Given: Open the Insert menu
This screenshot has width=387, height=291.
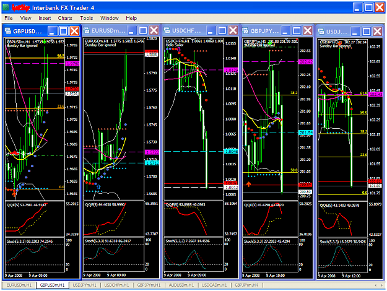Looking at the screenshot, I should (x=45, y=18).
